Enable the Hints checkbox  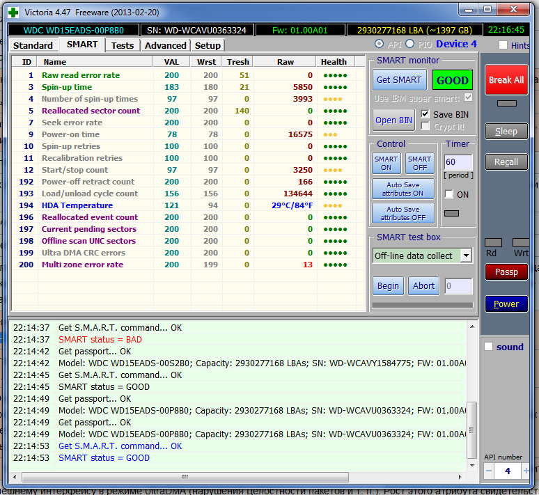pos(503,45)
